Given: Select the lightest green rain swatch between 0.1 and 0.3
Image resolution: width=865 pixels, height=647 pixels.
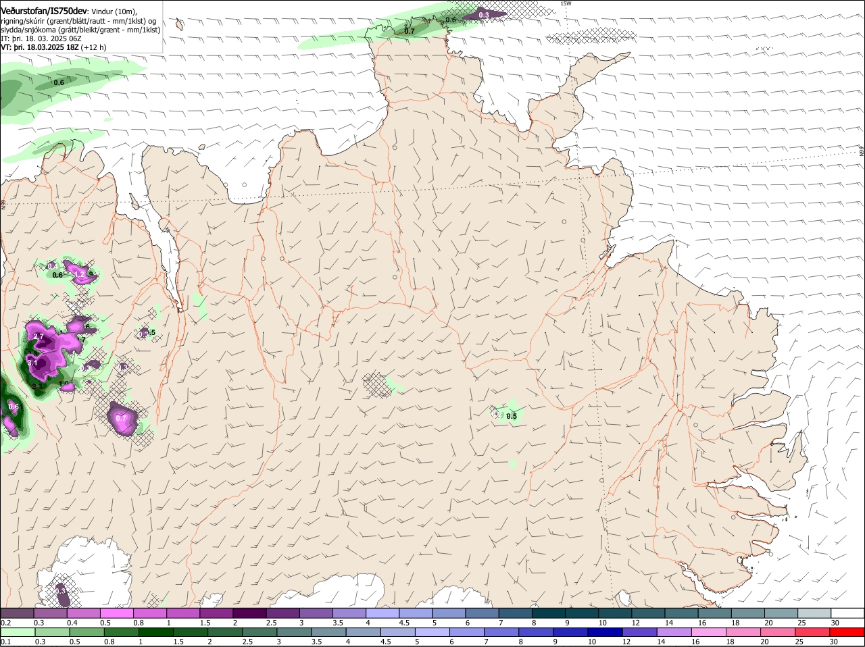Looking at the screenshot, I should pos(17,632).
